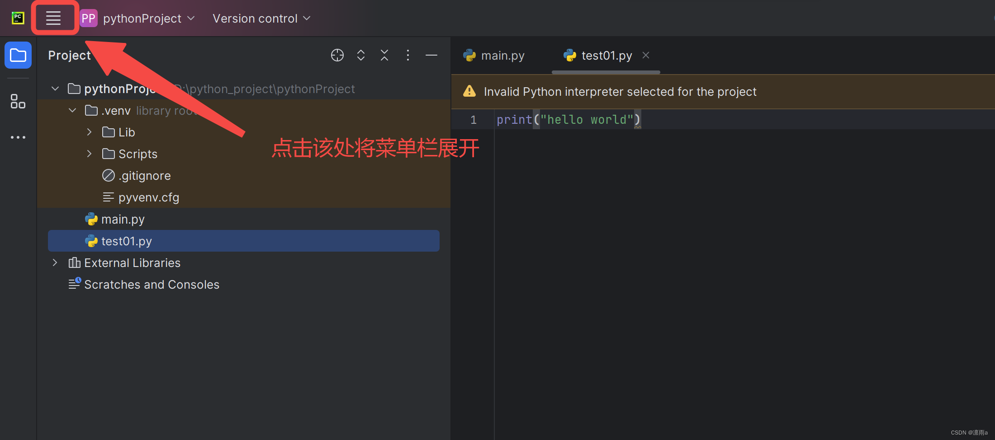Click the .gitignore file icon
Viewport: 995px width, 440px height.
pyautogui.click(x=109, y=175)
